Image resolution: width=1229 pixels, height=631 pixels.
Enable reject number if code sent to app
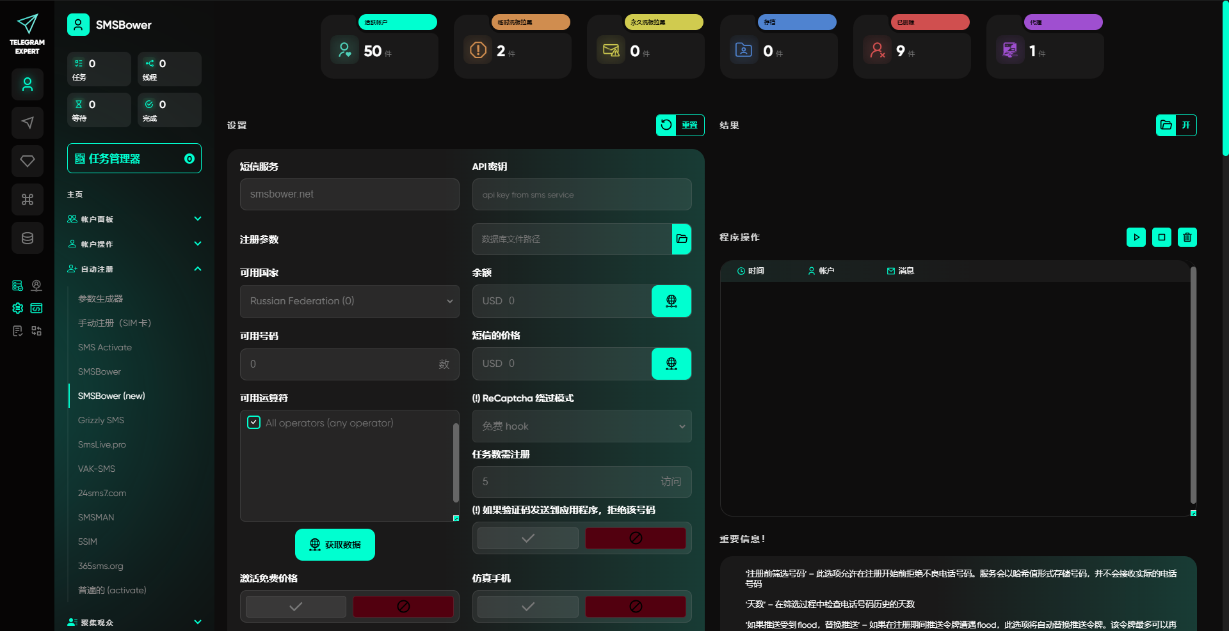point(528,538)
